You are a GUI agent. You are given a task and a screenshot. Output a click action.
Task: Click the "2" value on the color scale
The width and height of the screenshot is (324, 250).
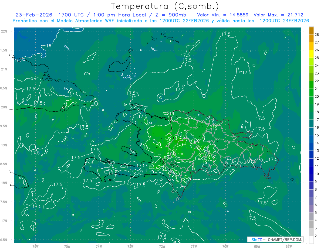click(316, 236)
